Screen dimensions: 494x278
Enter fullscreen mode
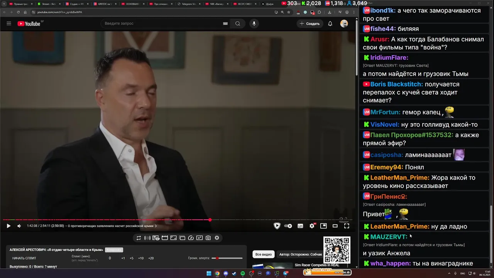[x=347, y=226]
